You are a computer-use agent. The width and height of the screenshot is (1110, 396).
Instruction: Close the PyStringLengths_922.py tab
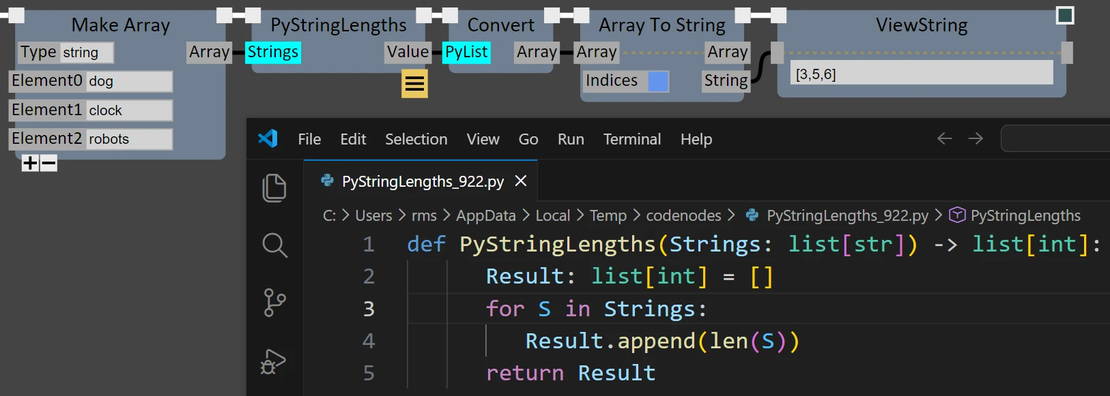521,181
